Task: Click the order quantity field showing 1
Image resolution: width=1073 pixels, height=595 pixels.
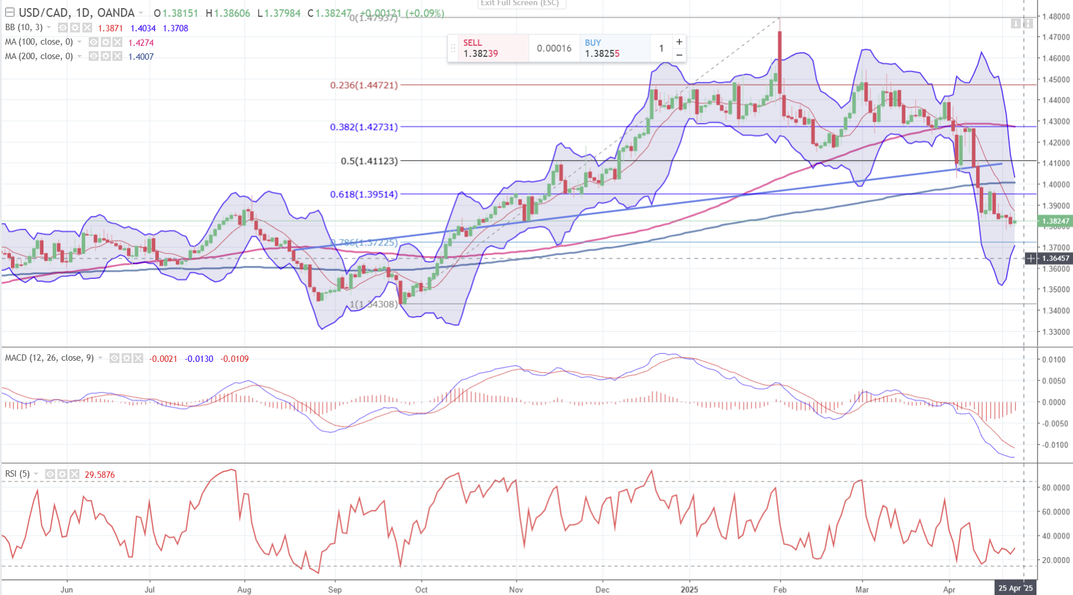Action: (x=661, y=48)
